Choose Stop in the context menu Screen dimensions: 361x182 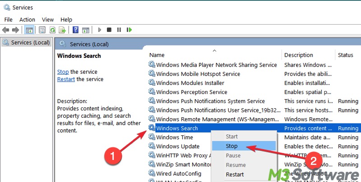244,146
